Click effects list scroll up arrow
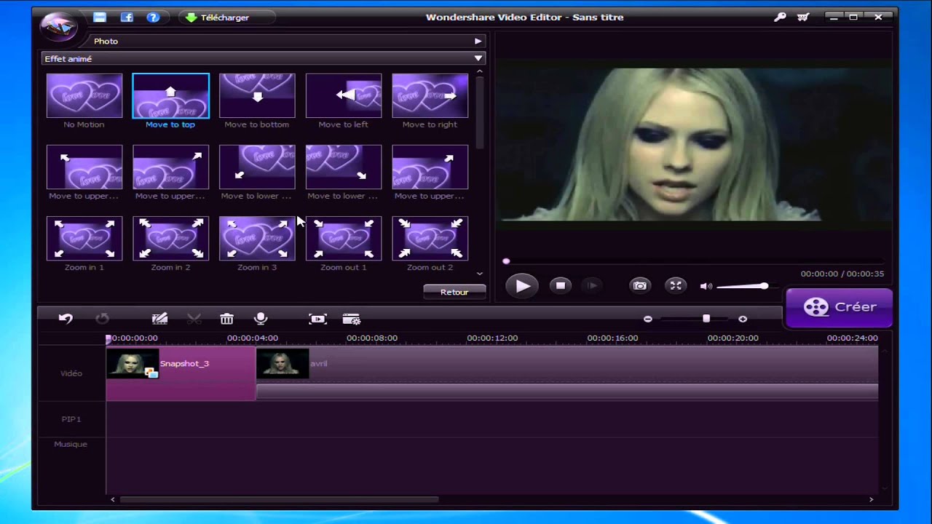 tap(479, 71)
